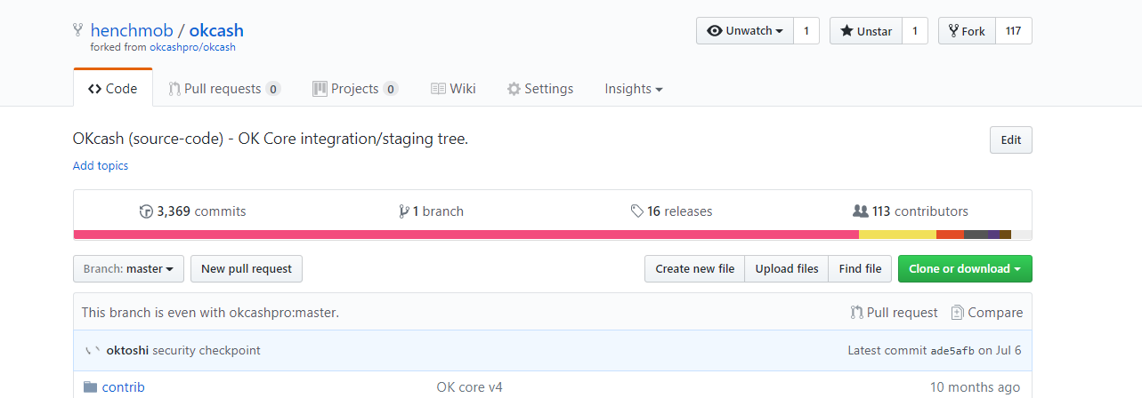Click New pull request button
1142x398 pixels.
[247, 269]
